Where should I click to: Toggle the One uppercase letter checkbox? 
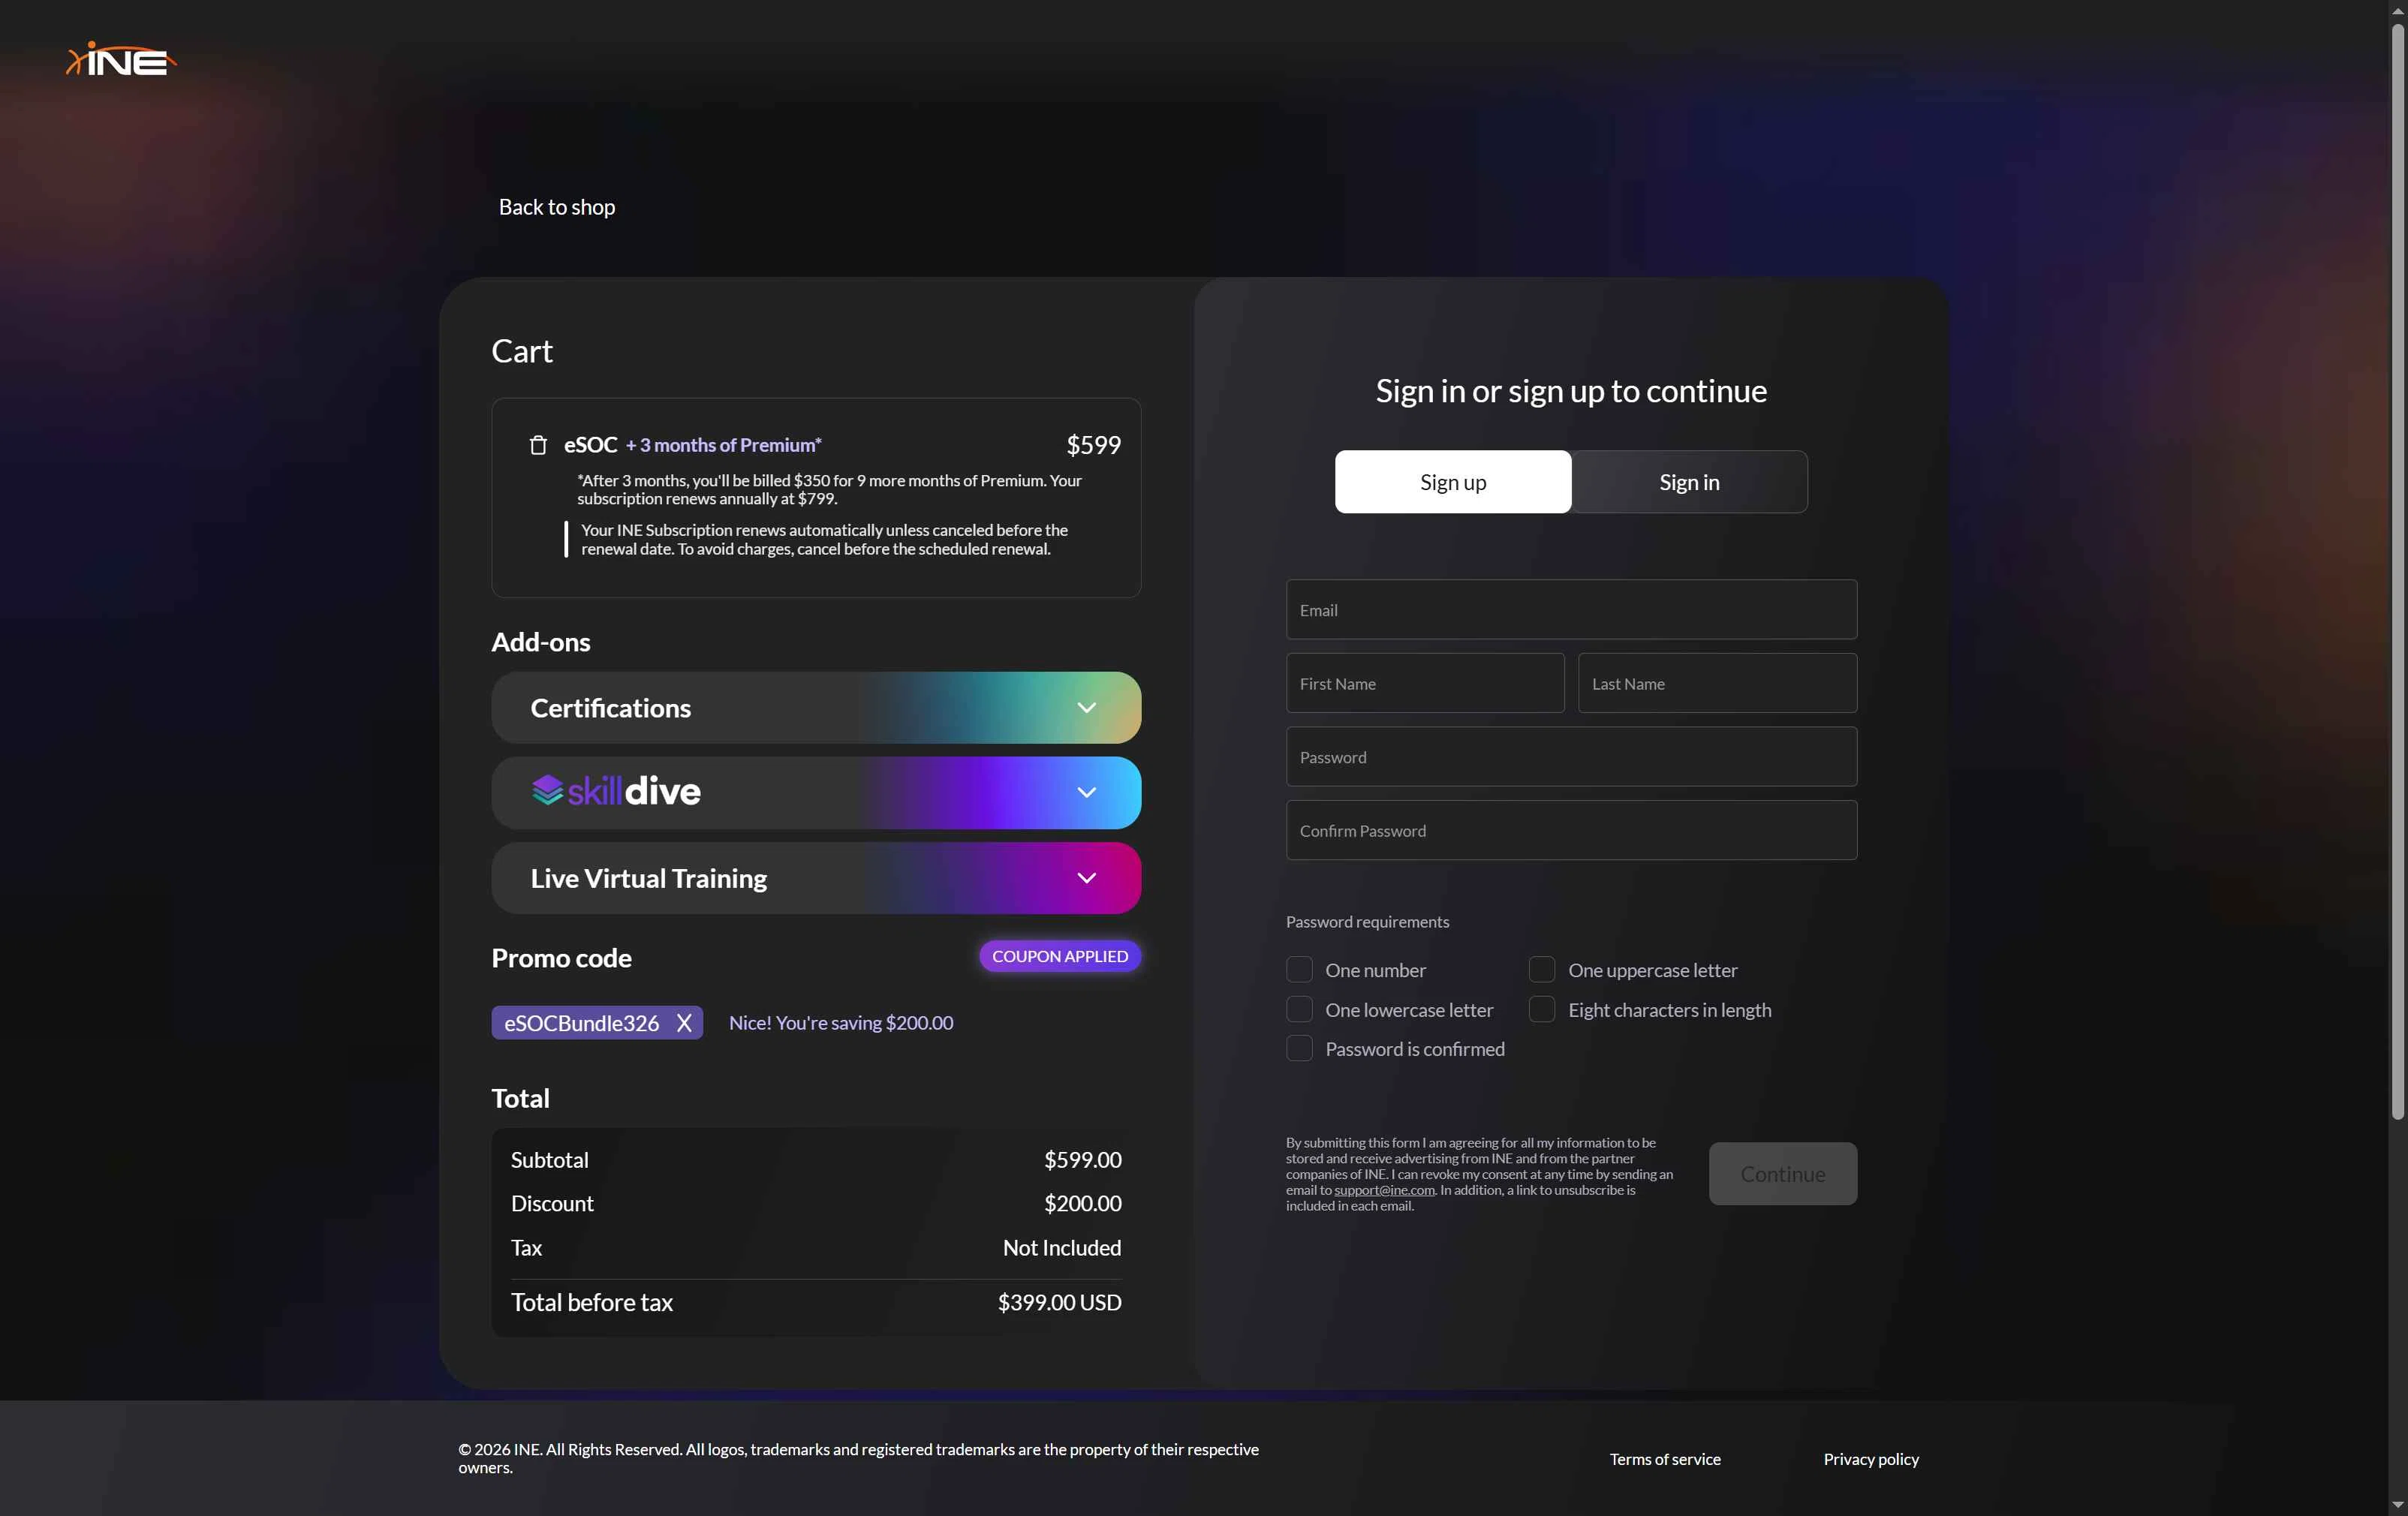pyautogui.click(x=1541, y=969)
